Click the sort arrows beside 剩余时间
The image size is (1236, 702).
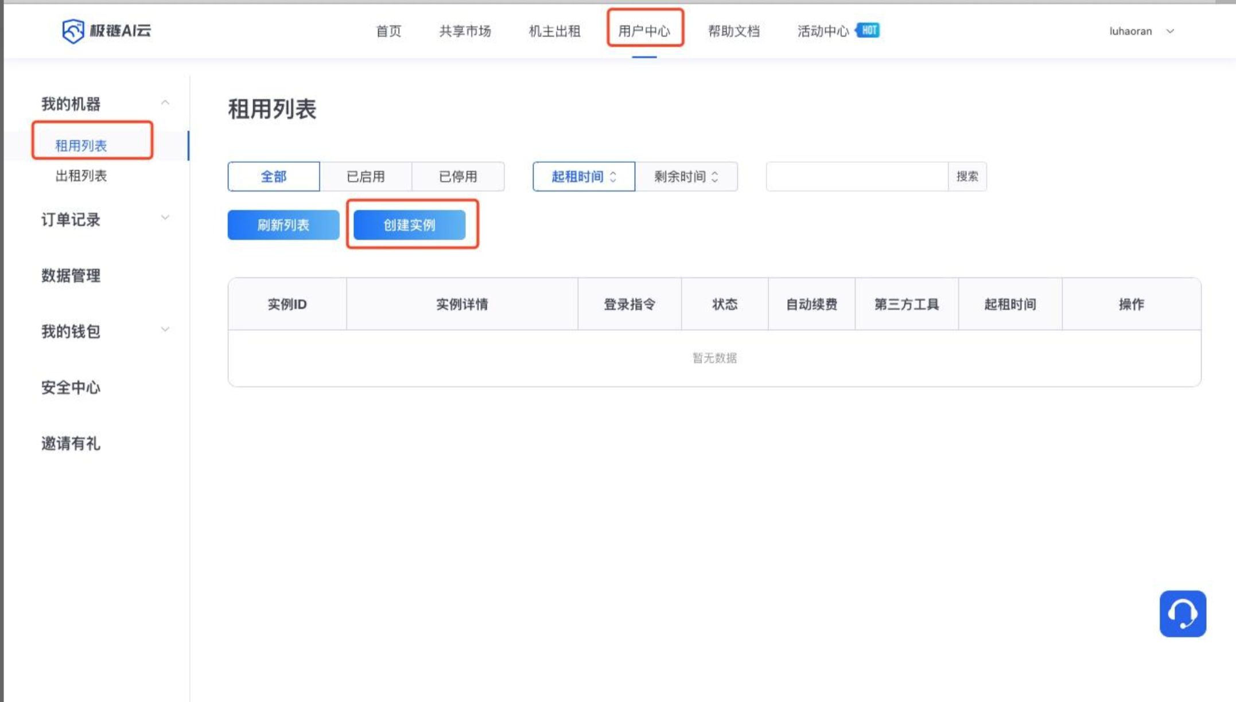tap(714, 177)
